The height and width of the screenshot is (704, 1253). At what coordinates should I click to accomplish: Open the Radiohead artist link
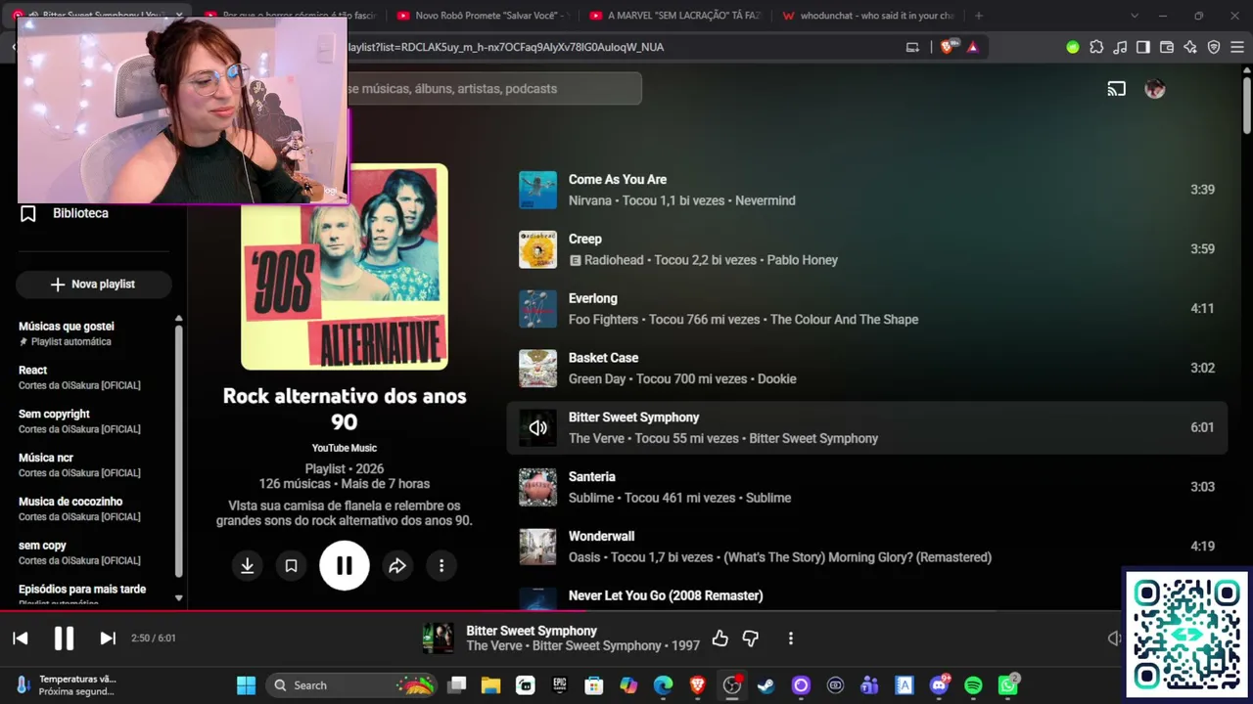coord(614,260)
